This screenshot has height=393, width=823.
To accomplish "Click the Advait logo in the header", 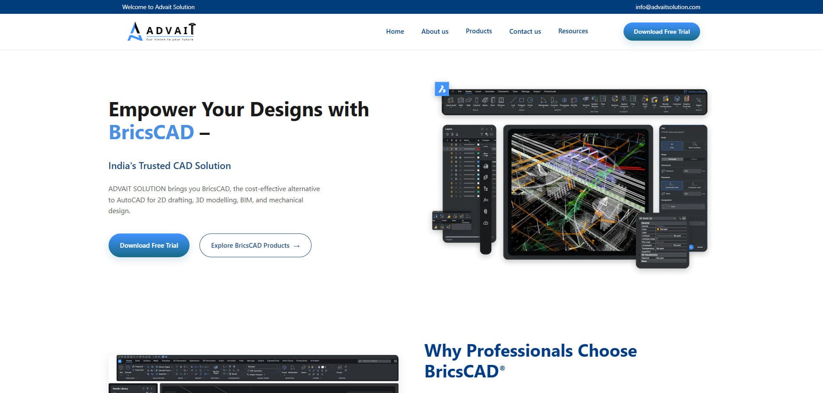I will pyautogui.click(x=161, y=32).
